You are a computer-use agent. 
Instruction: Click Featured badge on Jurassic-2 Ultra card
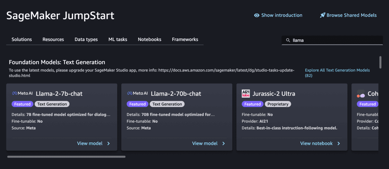(252, 104)
